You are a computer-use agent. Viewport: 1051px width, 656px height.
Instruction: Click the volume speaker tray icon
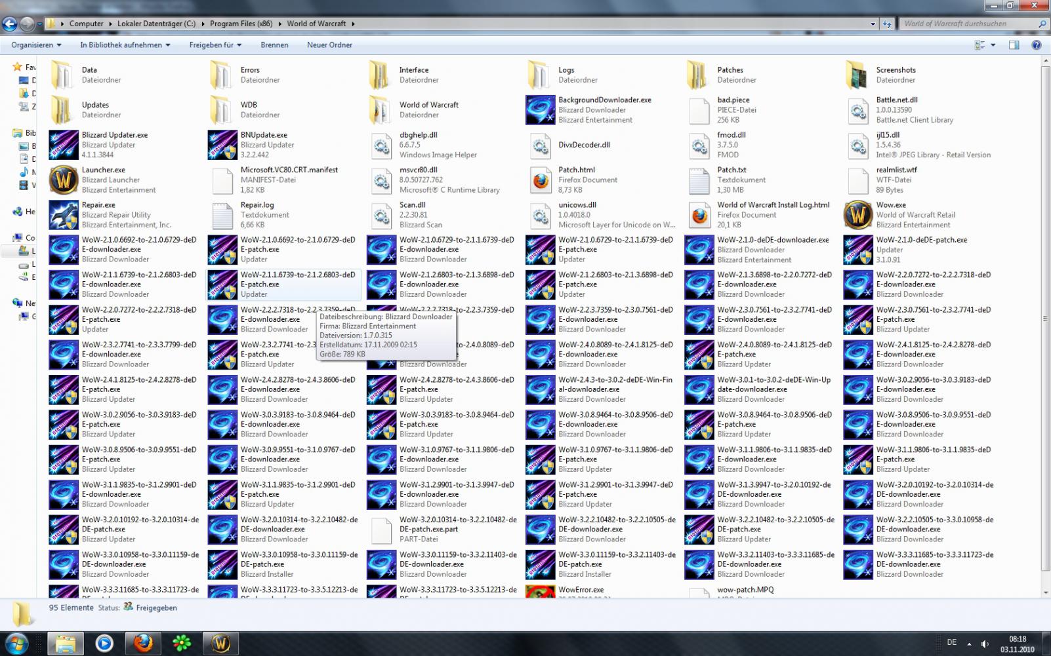tap(985, 644)
